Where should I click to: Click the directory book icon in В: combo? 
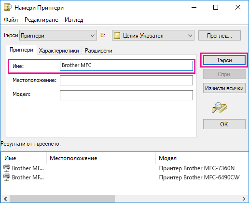117,35
